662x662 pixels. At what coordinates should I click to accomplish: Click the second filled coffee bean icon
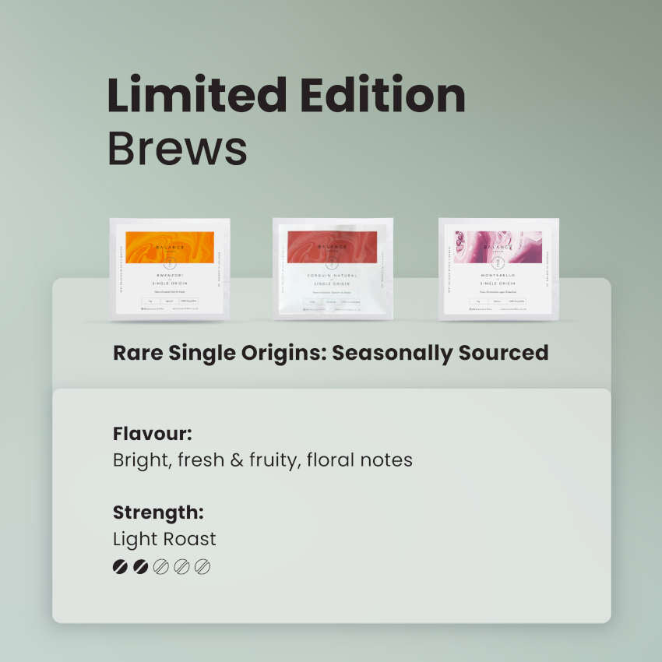click(x=141, y=566)
